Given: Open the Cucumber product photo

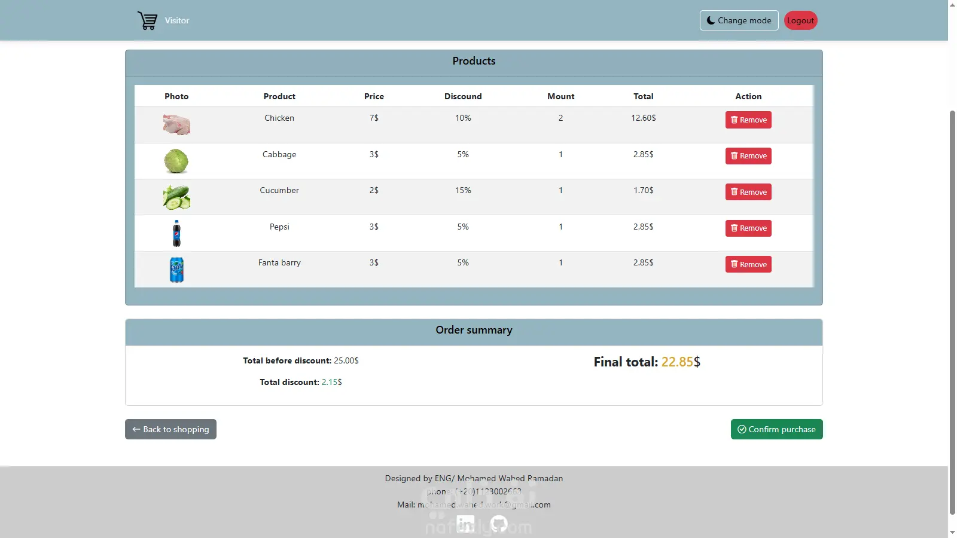Looking at the screenshot, I should coord(176,197).
